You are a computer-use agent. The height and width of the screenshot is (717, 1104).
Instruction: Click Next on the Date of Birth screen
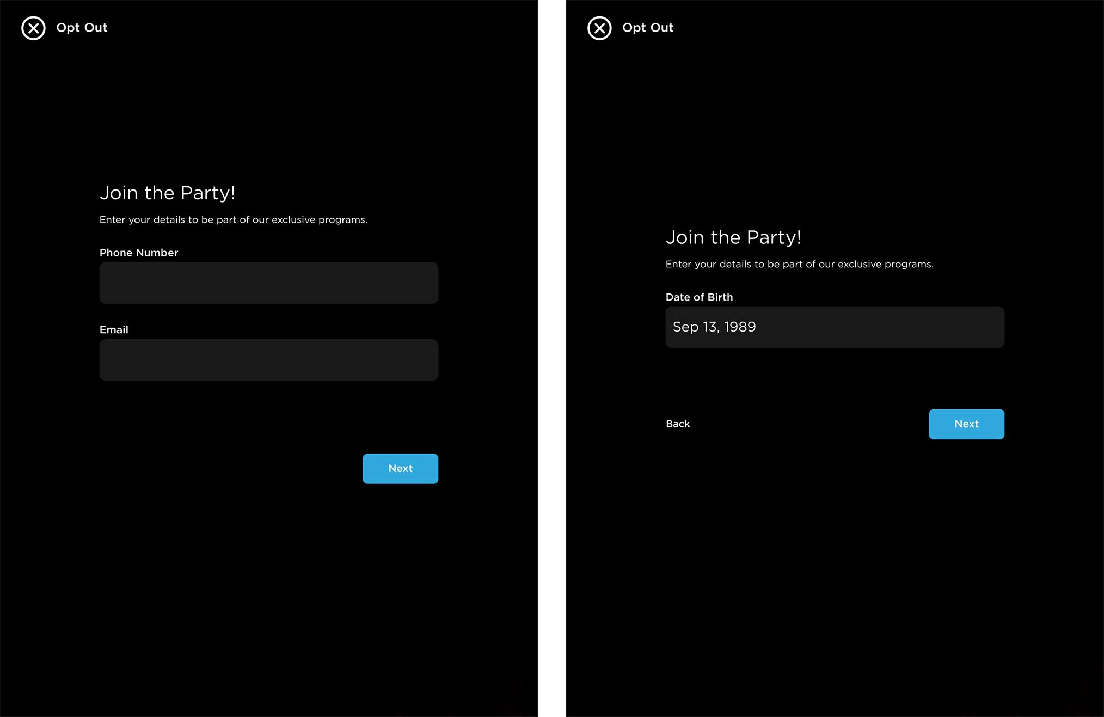(x=966, y=424)
